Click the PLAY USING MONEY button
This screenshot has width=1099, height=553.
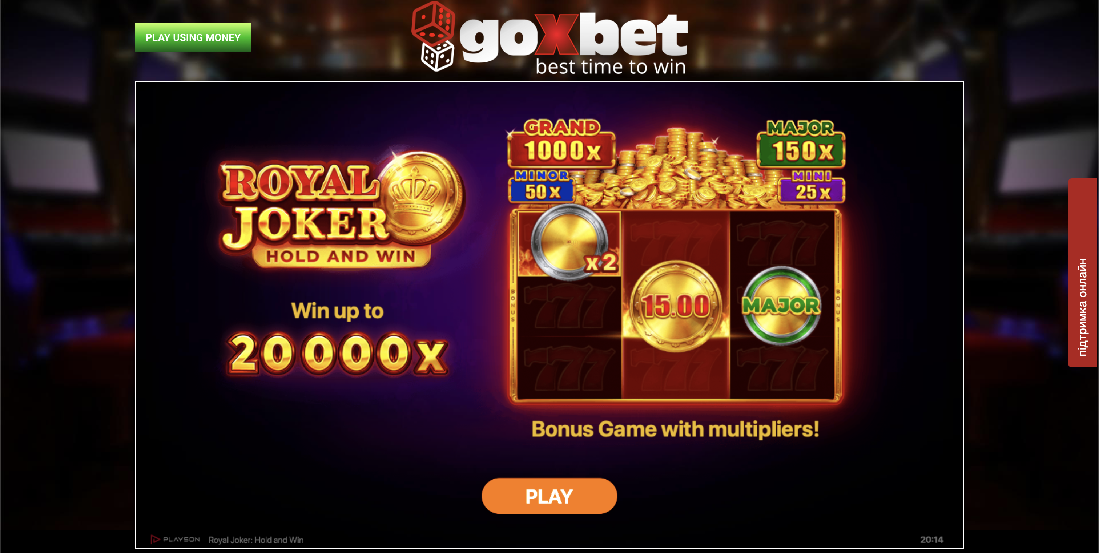[x=193, y=37]
